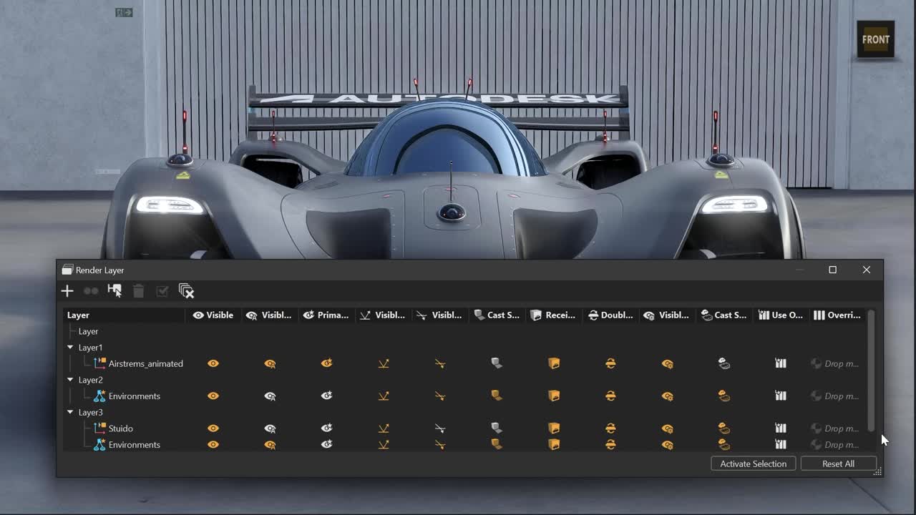Click Drop m... override field for Stuido
The image size is (916, 515).
(x=834, y=428)
